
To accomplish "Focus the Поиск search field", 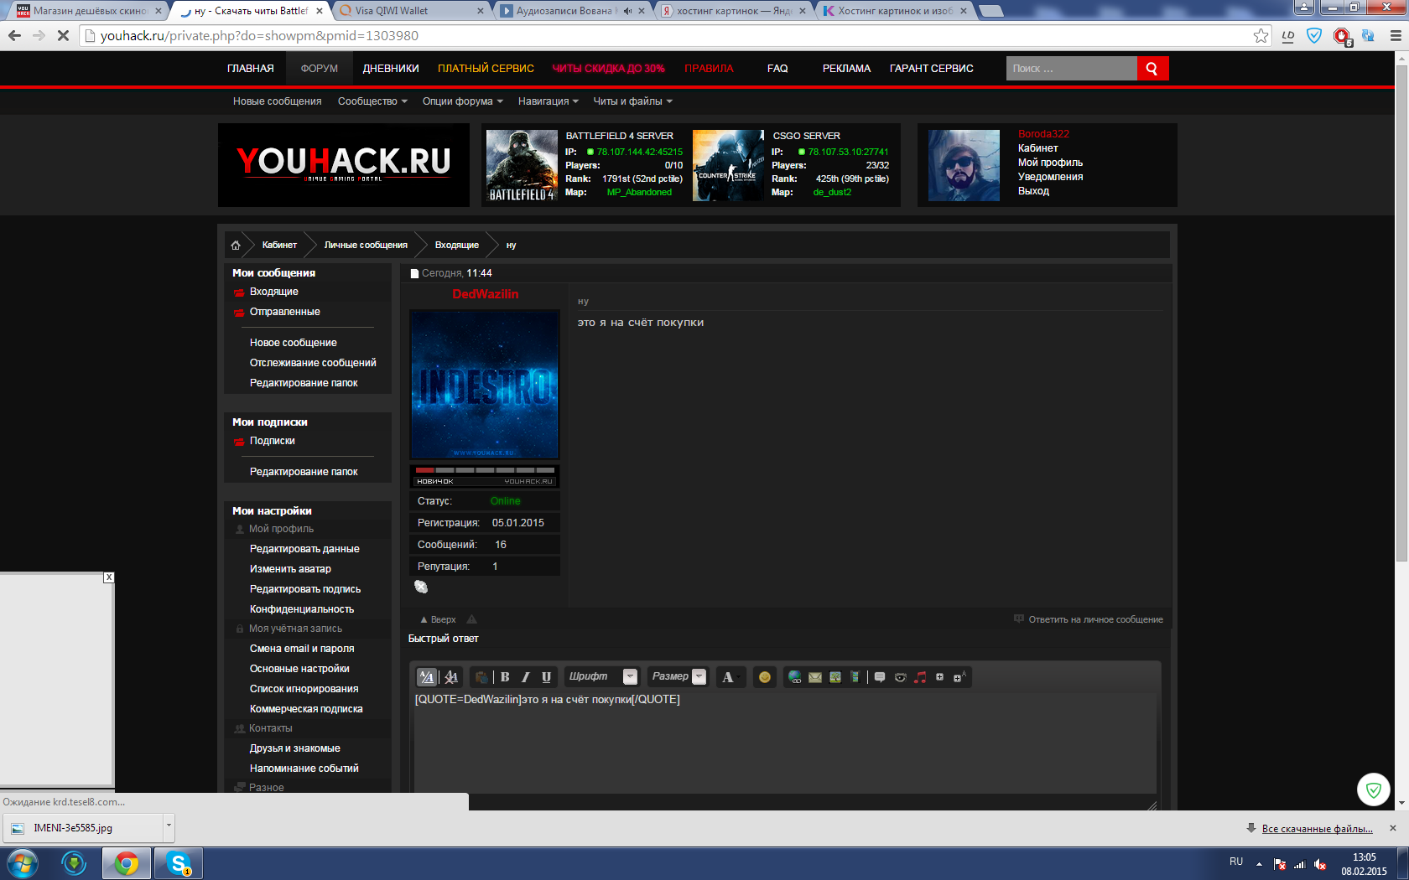I will 1071,69.
